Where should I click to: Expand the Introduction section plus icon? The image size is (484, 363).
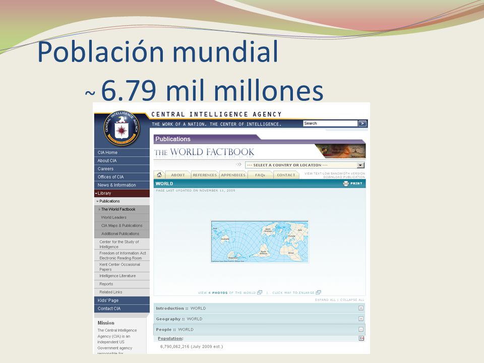pos(361,308)
